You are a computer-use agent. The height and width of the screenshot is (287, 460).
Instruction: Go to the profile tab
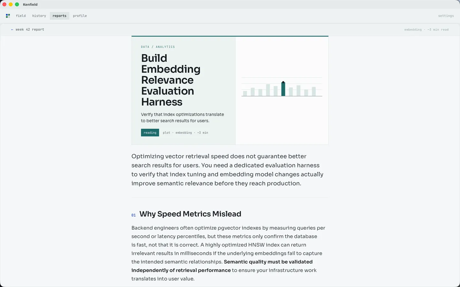click(x=80, y=16)
